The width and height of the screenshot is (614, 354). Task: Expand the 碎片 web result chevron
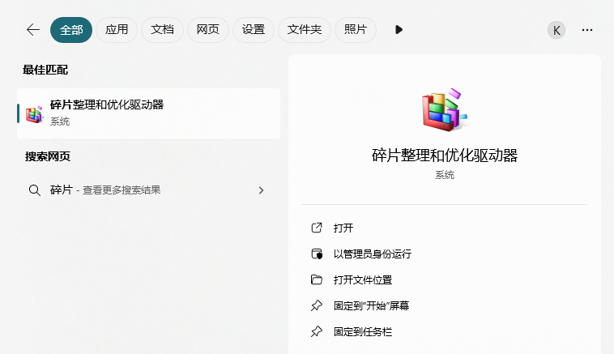pyautogui.click(x=261, y=190)
